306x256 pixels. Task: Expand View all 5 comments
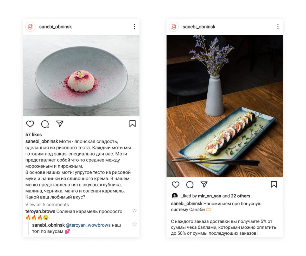tap(47, 204)
